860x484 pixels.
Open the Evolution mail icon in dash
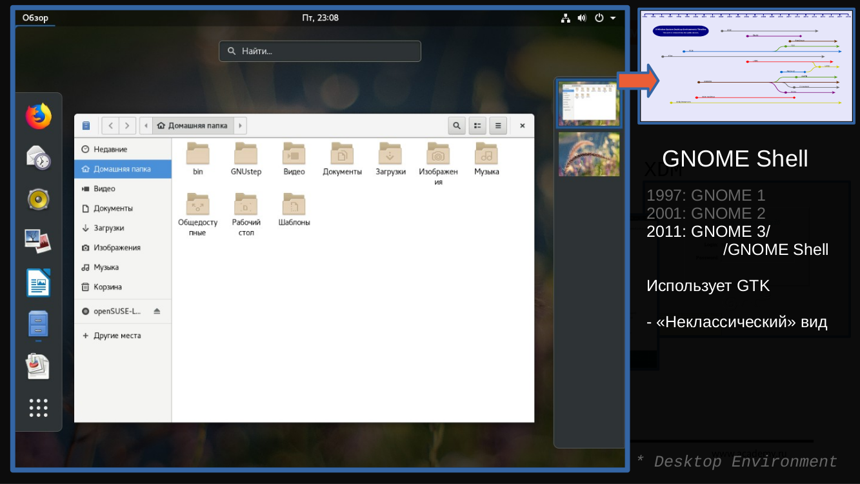(x=39, y=158)
